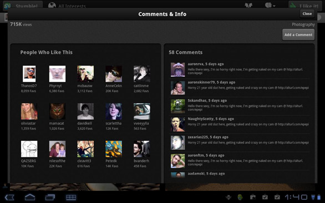Open the 1:40 clock in status bar
The image size is (325, 203).
click(296, 197)
